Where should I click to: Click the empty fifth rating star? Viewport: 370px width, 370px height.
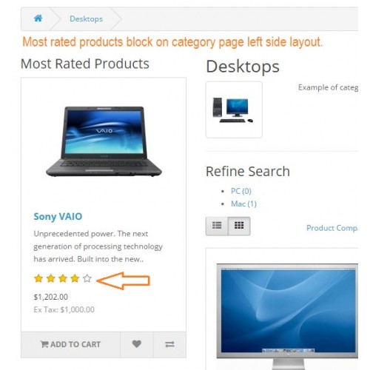click(x=87, y=278)
